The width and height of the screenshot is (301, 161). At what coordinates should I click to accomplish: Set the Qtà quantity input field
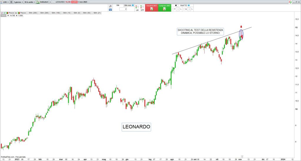123,9
